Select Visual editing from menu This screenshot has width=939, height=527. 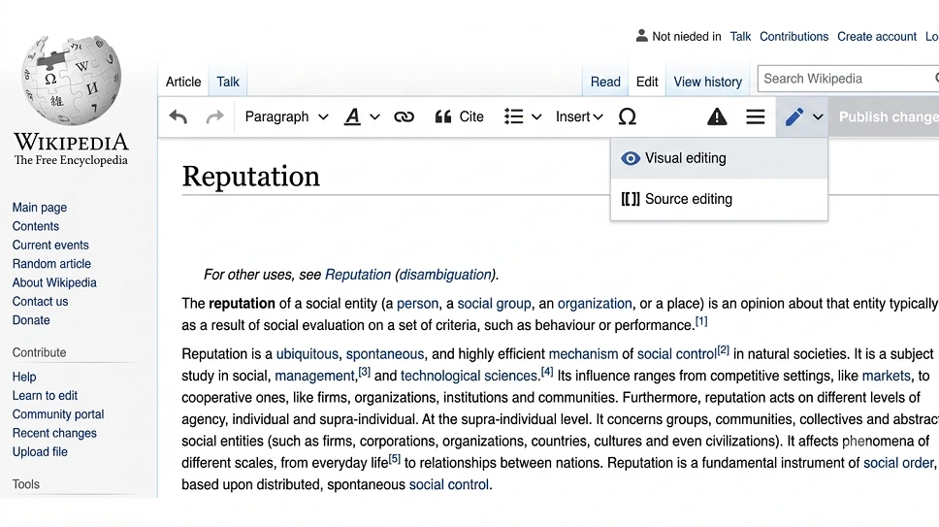pyautogui.click(x=719, y=158)
